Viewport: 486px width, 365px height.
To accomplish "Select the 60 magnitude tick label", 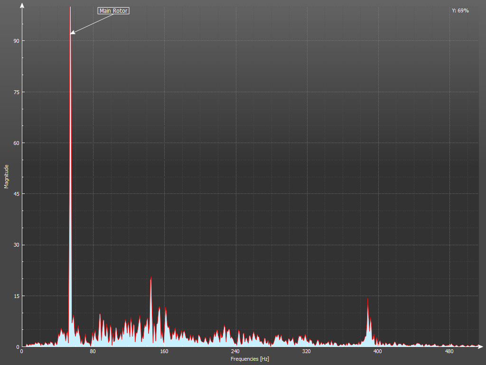I will coord(16,143).
